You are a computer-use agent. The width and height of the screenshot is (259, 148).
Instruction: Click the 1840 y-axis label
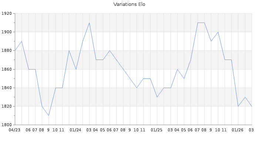[x=7, y=88]
